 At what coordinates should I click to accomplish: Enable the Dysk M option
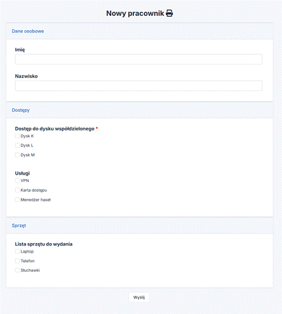click(17, 155)
